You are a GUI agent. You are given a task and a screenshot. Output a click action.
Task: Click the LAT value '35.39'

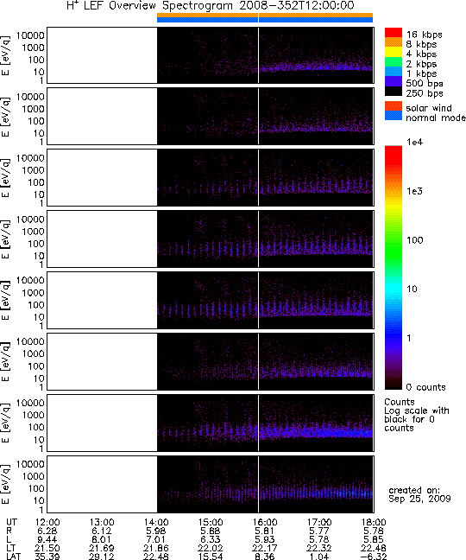point(47,557)
